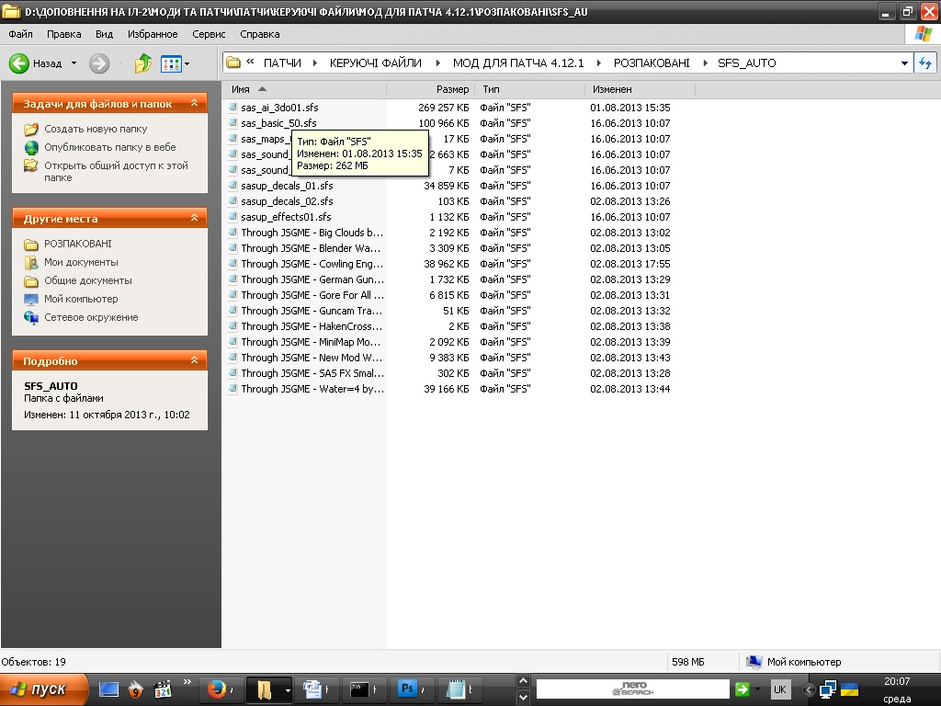The height and width of the screenshot is (706, 941).
Task: Click КЕРУЮЧІ ФАЙЛИ breadcrumb segment
Action: coord(376,63)
